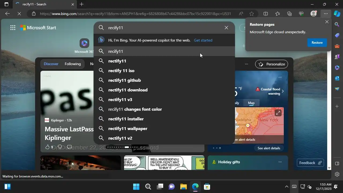
Task: Clear the search box text
Action: coord(226,28)
